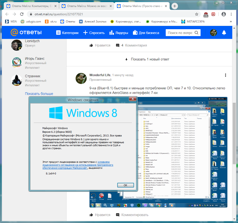The image size is (238, 223).
Task: Click the magnifier search icon
Action: 196,33
